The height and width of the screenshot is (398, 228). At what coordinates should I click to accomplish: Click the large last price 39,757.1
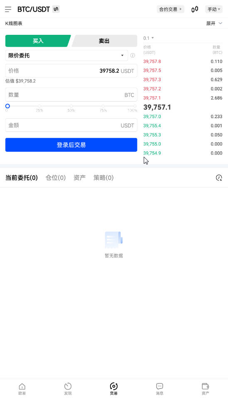point(157,107)
